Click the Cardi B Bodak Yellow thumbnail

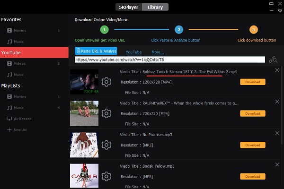[x=84, y=176]
